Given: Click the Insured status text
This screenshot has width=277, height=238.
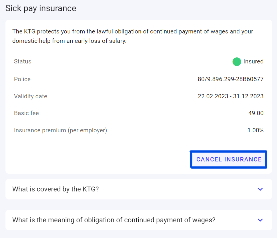Looking at the screenshot, I should 253,61.
